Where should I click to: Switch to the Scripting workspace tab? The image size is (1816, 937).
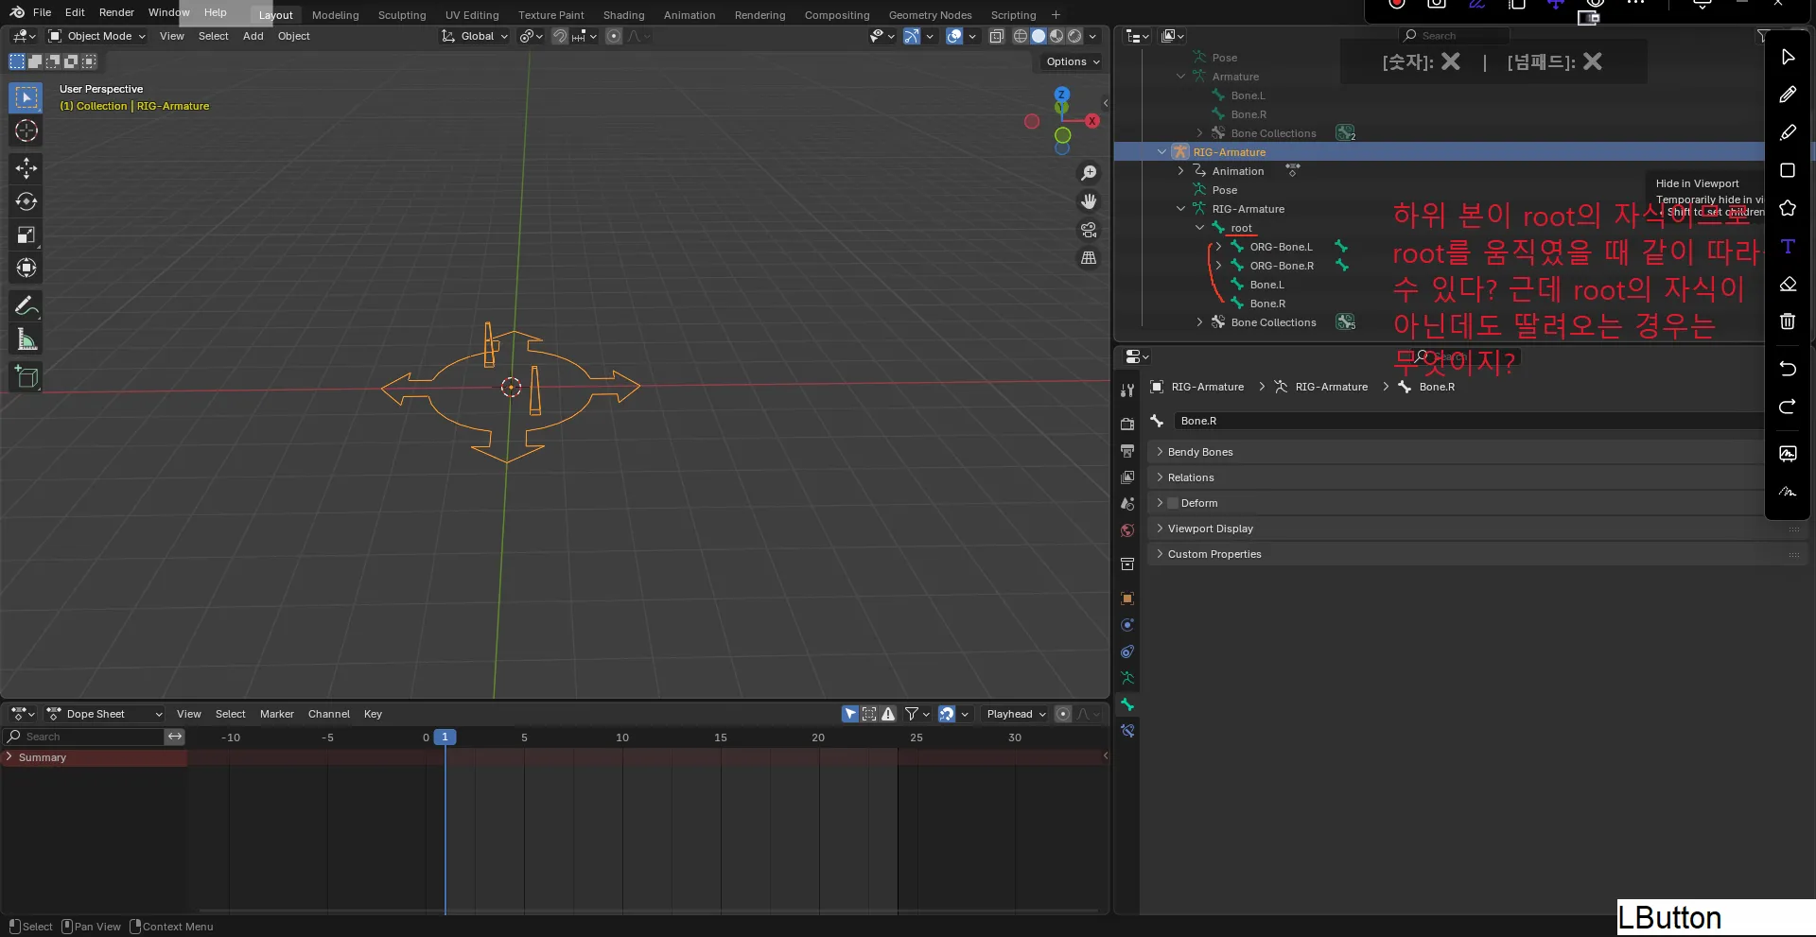(x=1013, y=15)
